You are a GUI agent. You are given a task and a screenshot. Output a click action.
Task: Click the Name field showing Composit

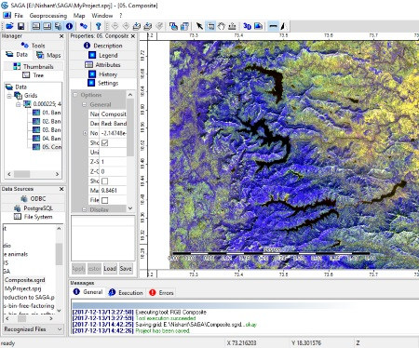pyautogui.click(x=114, y=114)
